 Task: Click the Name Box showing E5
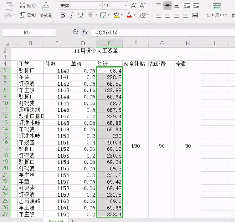(29, 32)
